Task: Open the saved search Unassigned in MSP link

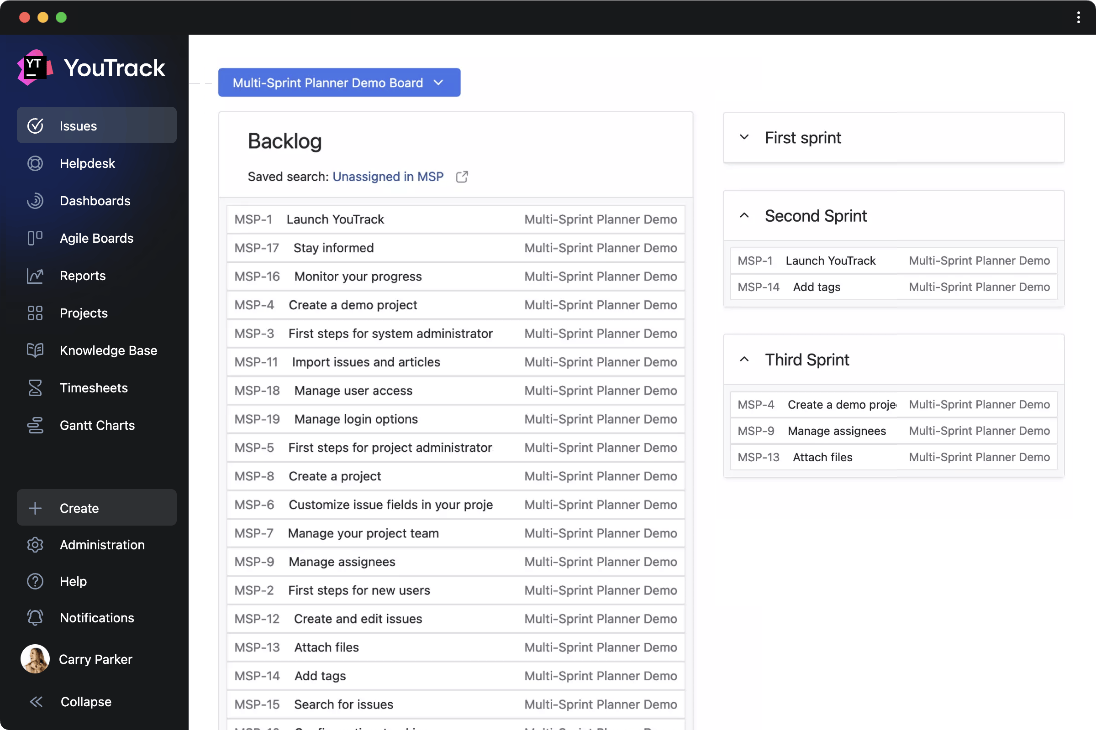Action: [388, 177]
